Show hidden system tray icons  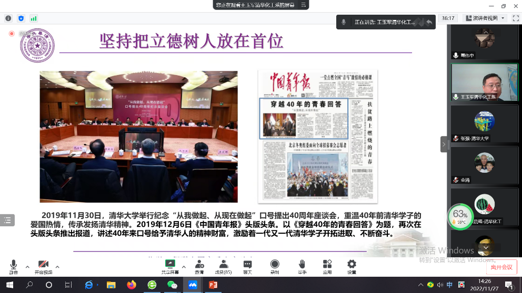point(421,285)
